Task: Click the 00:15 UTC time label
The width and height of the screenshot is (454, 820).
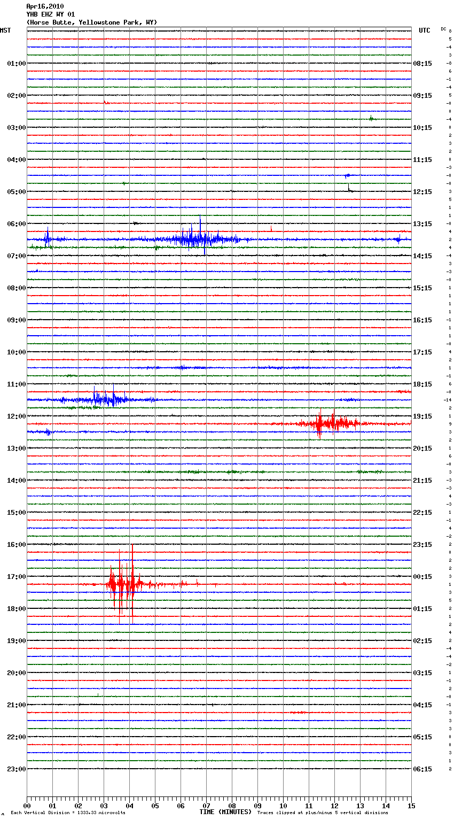Action: click(x=422, y=577)
